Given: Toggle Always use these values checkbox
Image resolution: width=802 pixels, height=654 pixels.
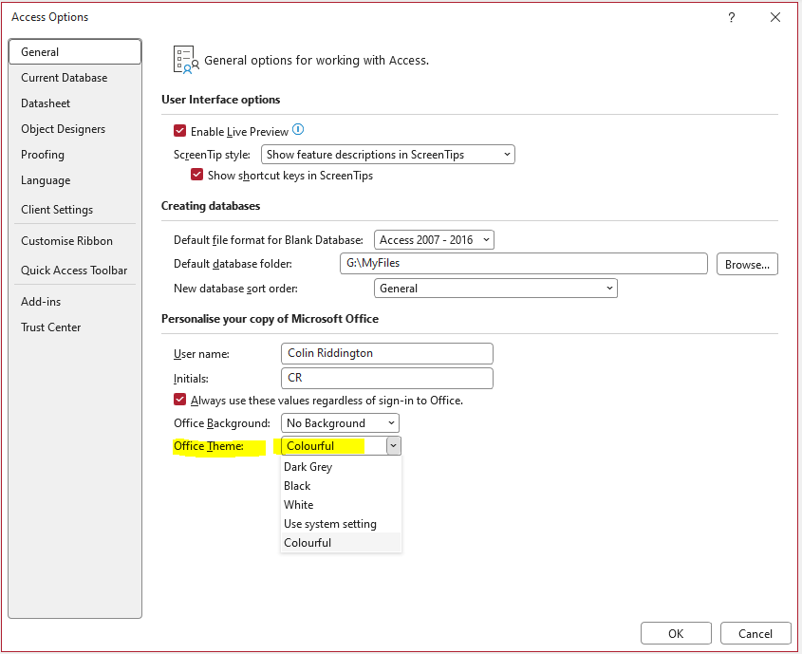Looking at the screenshot, I should pos(179,400).
